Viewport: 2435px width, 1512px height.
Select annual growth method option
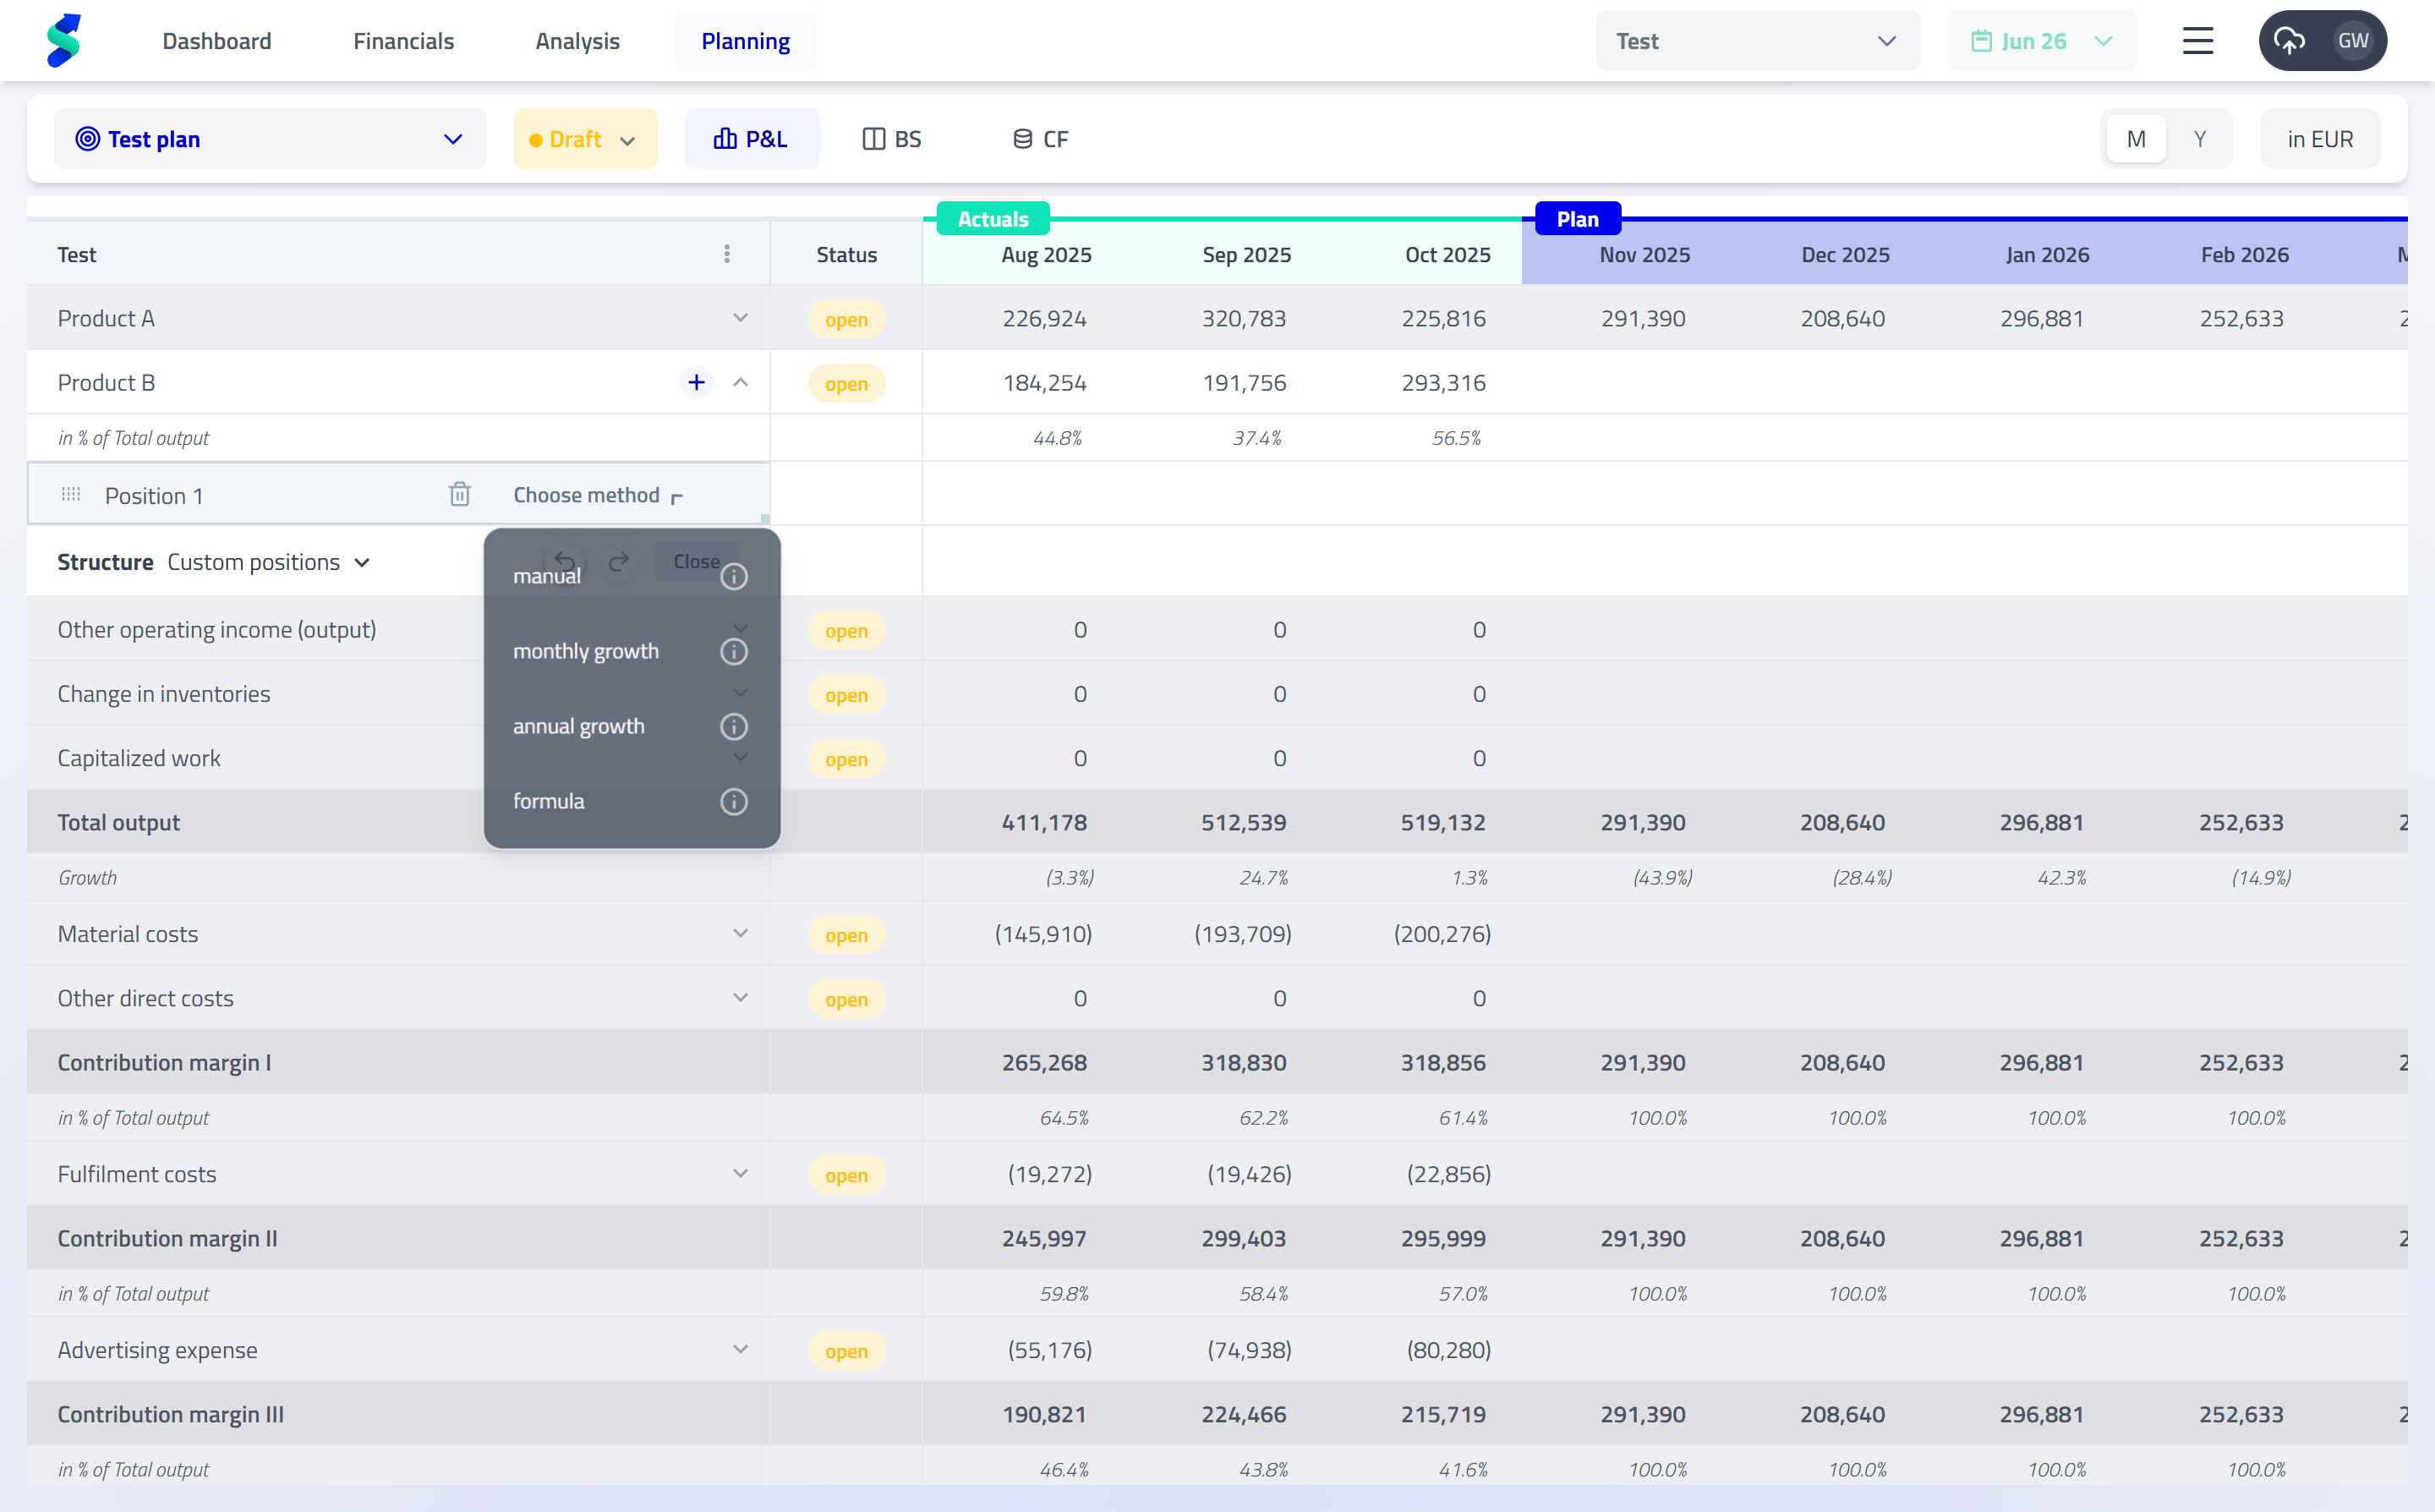(579, 727)
